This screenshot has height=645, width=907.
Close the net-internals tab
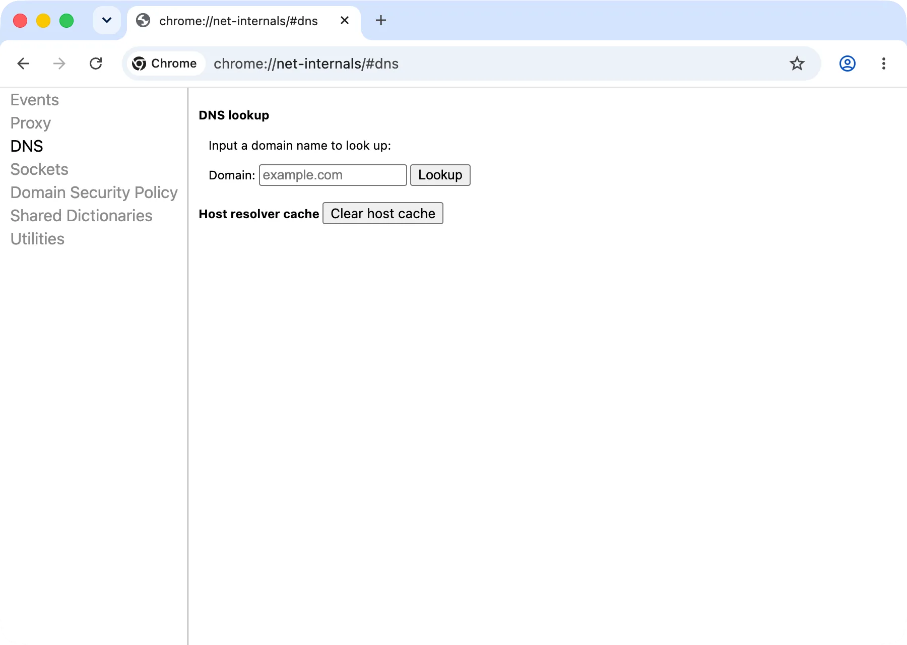point(345,21)
